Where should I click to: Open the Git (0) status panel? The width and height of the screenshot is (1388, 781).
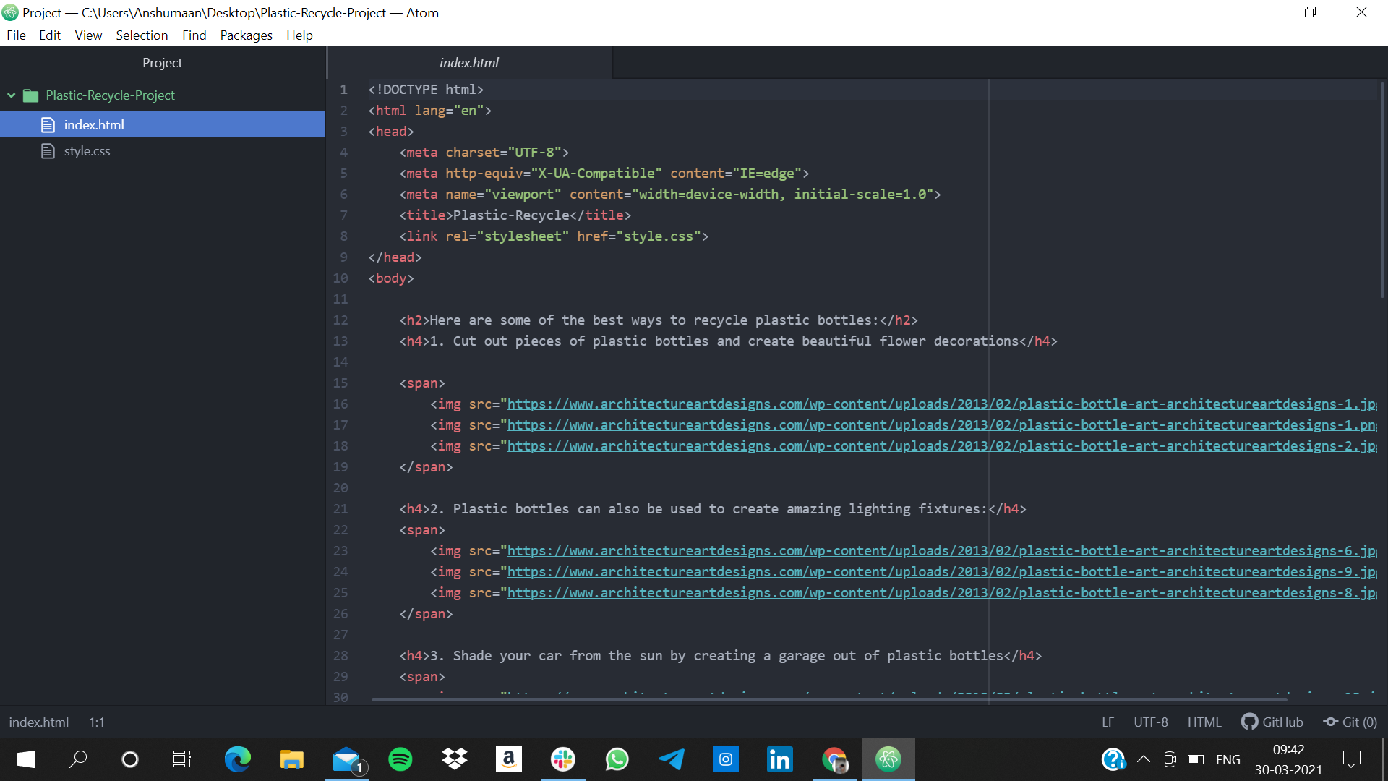(x=1350, y=722)
